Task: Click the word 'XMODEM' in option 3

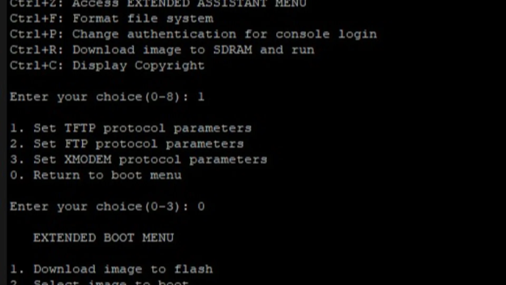Action: tap(88, 159)
